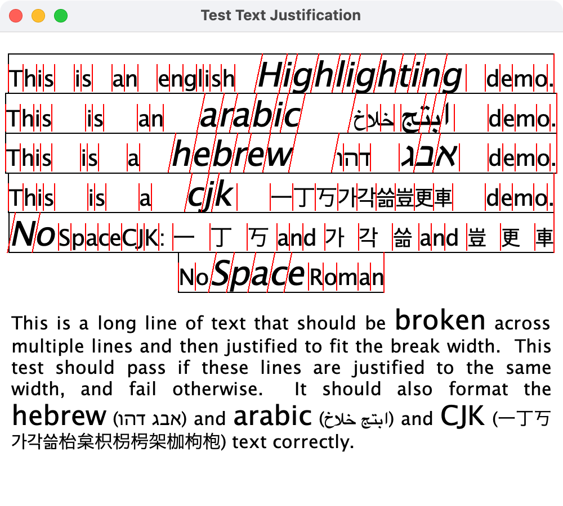This screenshot has height=506, width=563.
Task: Click the italic 'hebrew' word in third line
Action: tap(232, 155)
